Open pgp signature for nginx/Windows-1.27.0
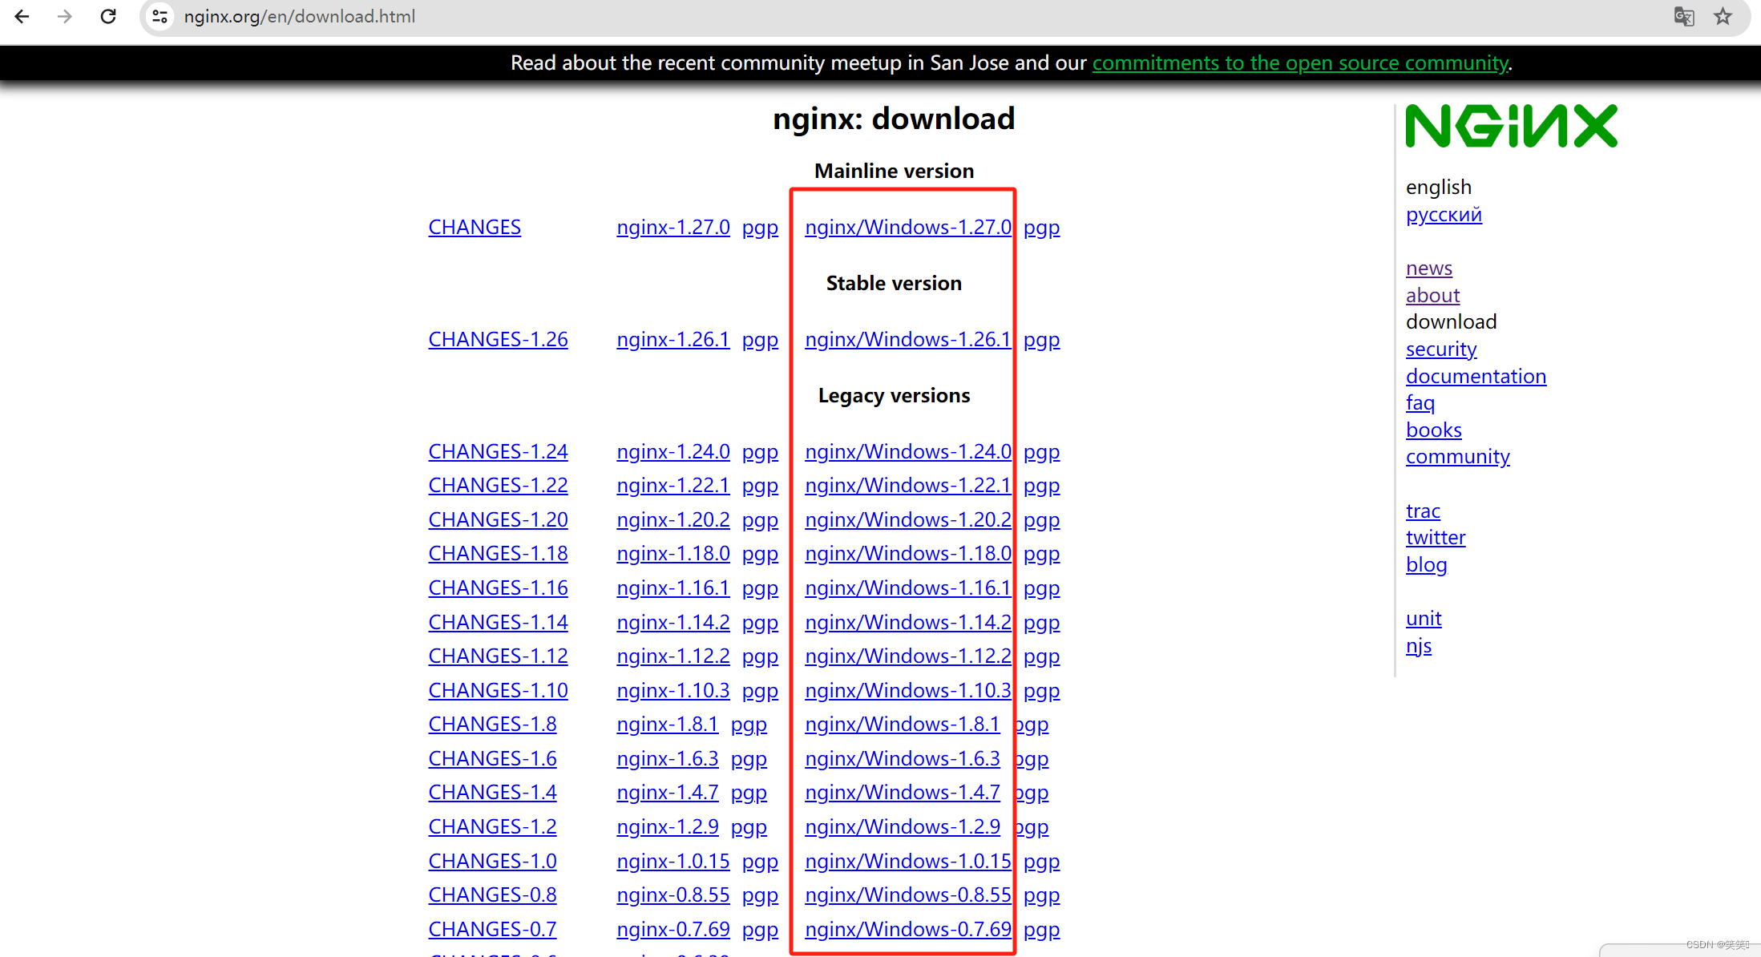 coord(1041,228)
